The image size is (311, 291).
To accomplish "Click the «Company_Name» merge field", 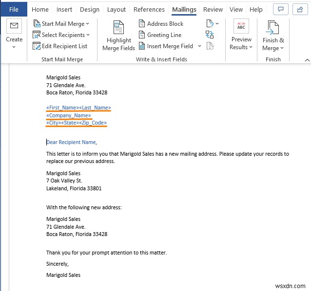I will (69, 115).
